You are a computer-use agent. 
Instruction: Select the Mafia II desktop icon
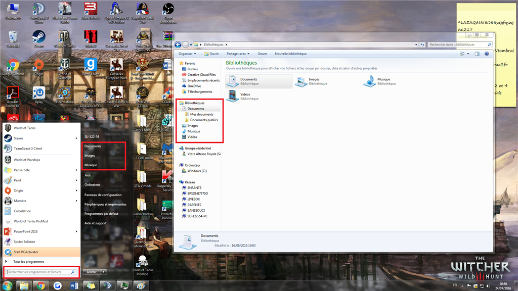pyautogui.click(x=91, y=39)
